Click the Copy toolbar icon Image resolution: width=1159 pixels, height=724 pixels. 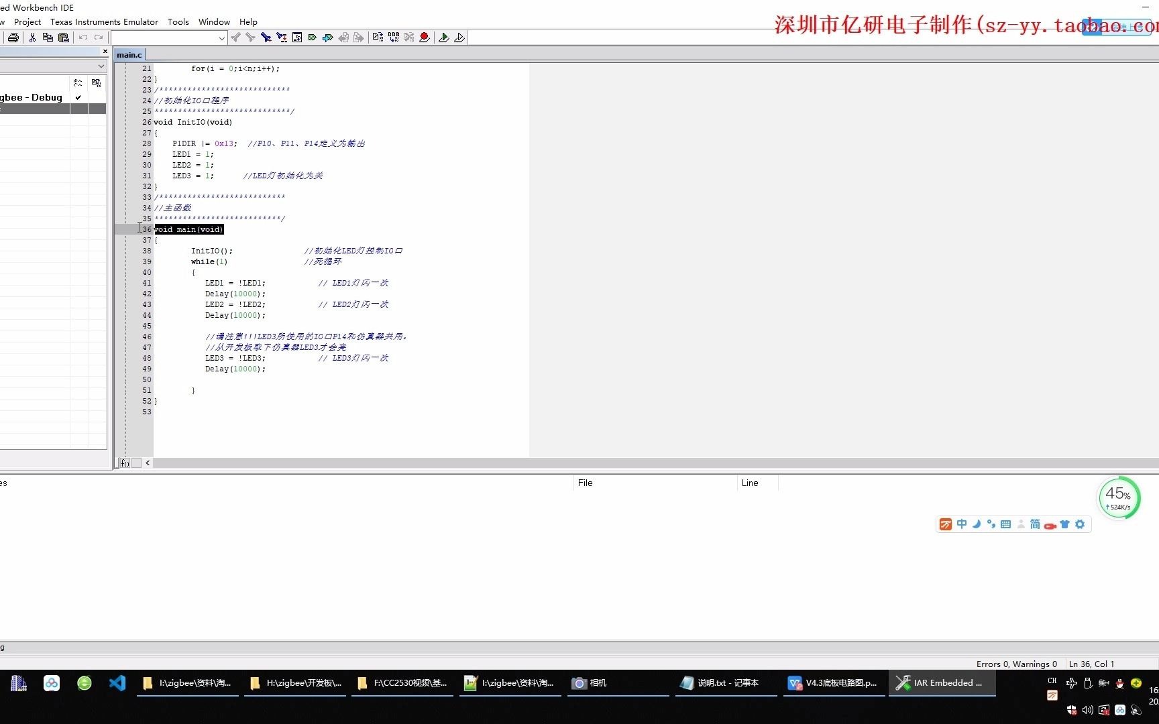[48, 38]
